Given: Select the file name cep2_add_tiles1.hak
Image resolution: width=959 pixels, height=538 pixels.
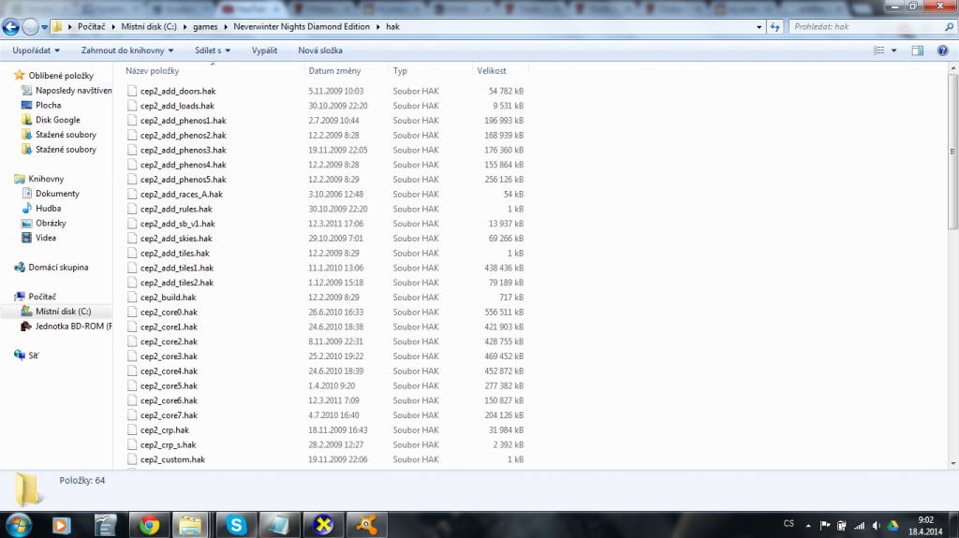Looking at the screenshot, I should point(177,268).
